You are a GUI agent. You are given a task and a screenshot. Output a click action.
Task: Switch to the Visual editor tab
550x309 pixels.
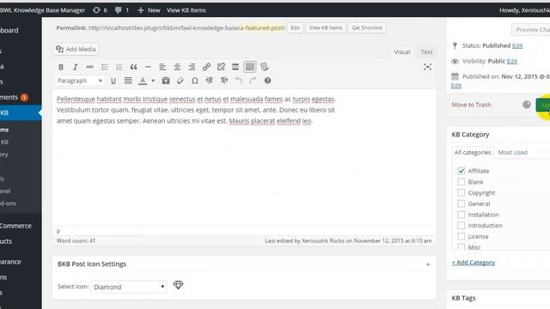[402, 51]
